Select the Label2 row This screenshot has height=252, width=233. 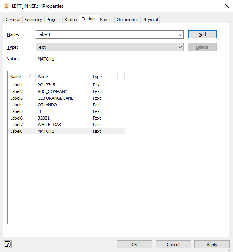click(x=66, y=91)
